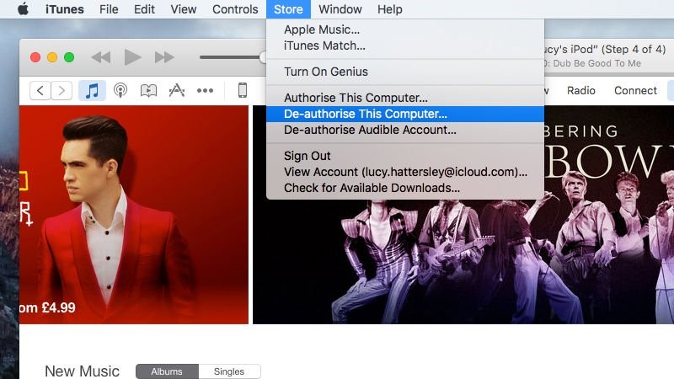Viewport: 674px width, 379px height.
Task: Click the Music library note icon
Action: (92, 90)
